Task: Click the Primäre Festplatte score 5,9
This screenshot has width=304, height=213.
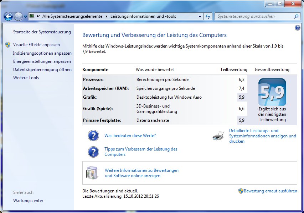Action: point(242,120)
